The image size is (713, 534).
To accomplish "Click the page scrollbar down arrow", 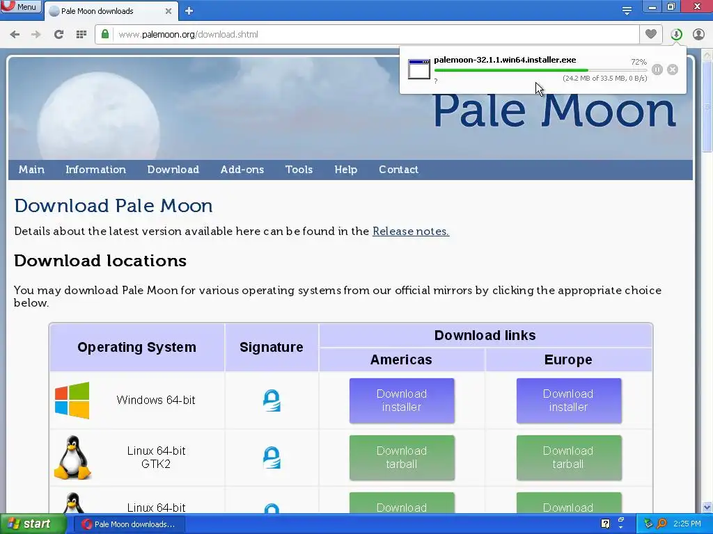I will pos(707,507).
